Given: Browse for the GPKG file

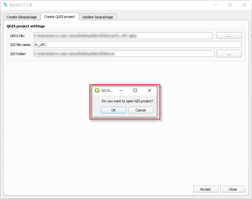Looking at the screenshot, I should (229, 36).
